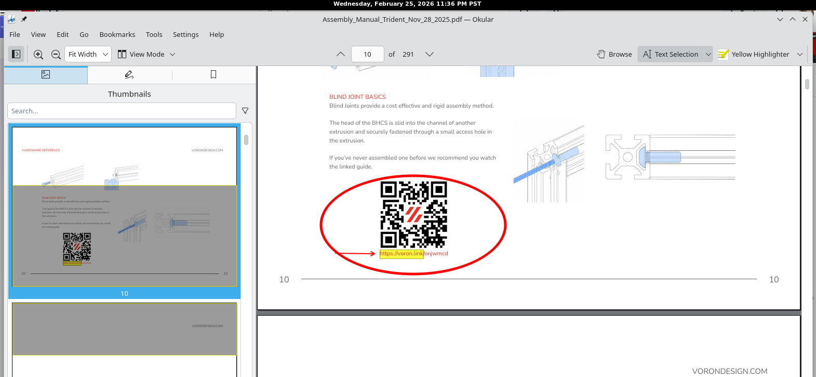Open the Settings menu
This screenshot has width=816, height=377.
[x=185, y=34]
